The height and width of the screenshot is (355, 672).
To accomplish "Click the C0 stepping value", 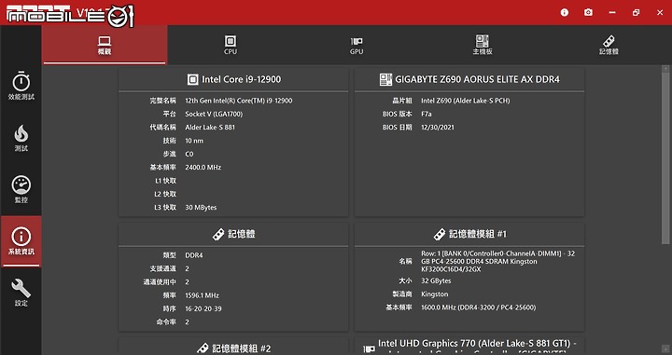I will 189,154.
